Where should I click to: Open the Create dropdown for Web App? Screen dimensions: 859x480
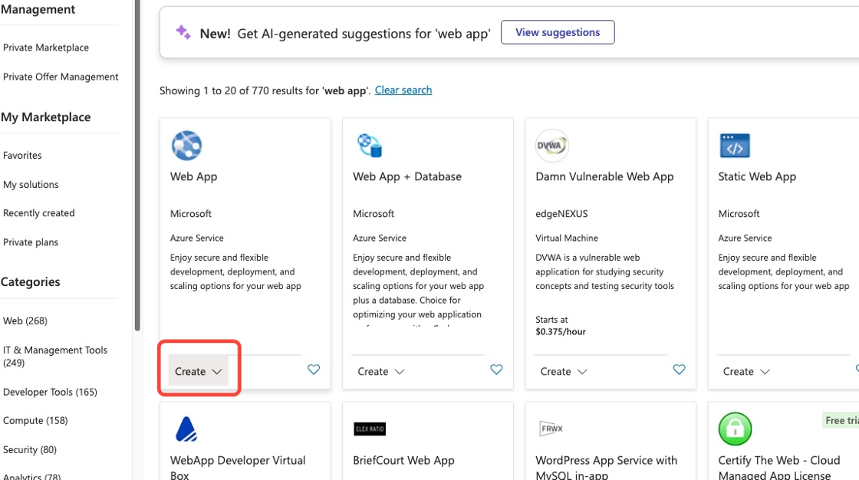tap(199, 371)
